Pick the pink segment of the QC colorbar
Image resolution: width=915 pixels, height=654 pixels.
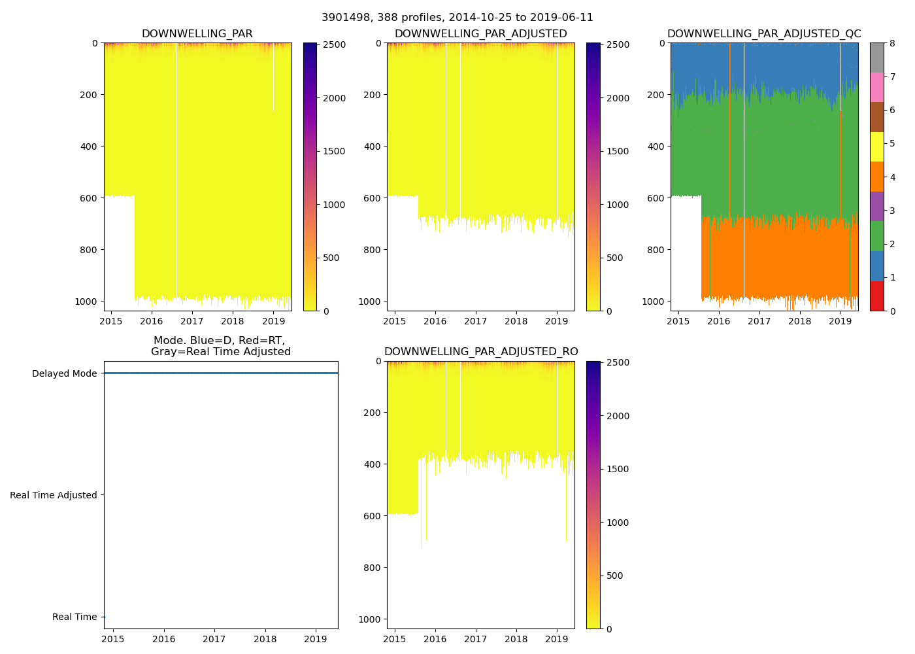[876, 87]
